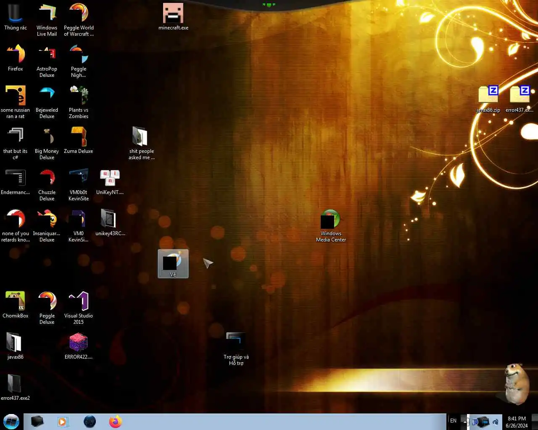Launch Firefox from the taskbar

(115, 422)
